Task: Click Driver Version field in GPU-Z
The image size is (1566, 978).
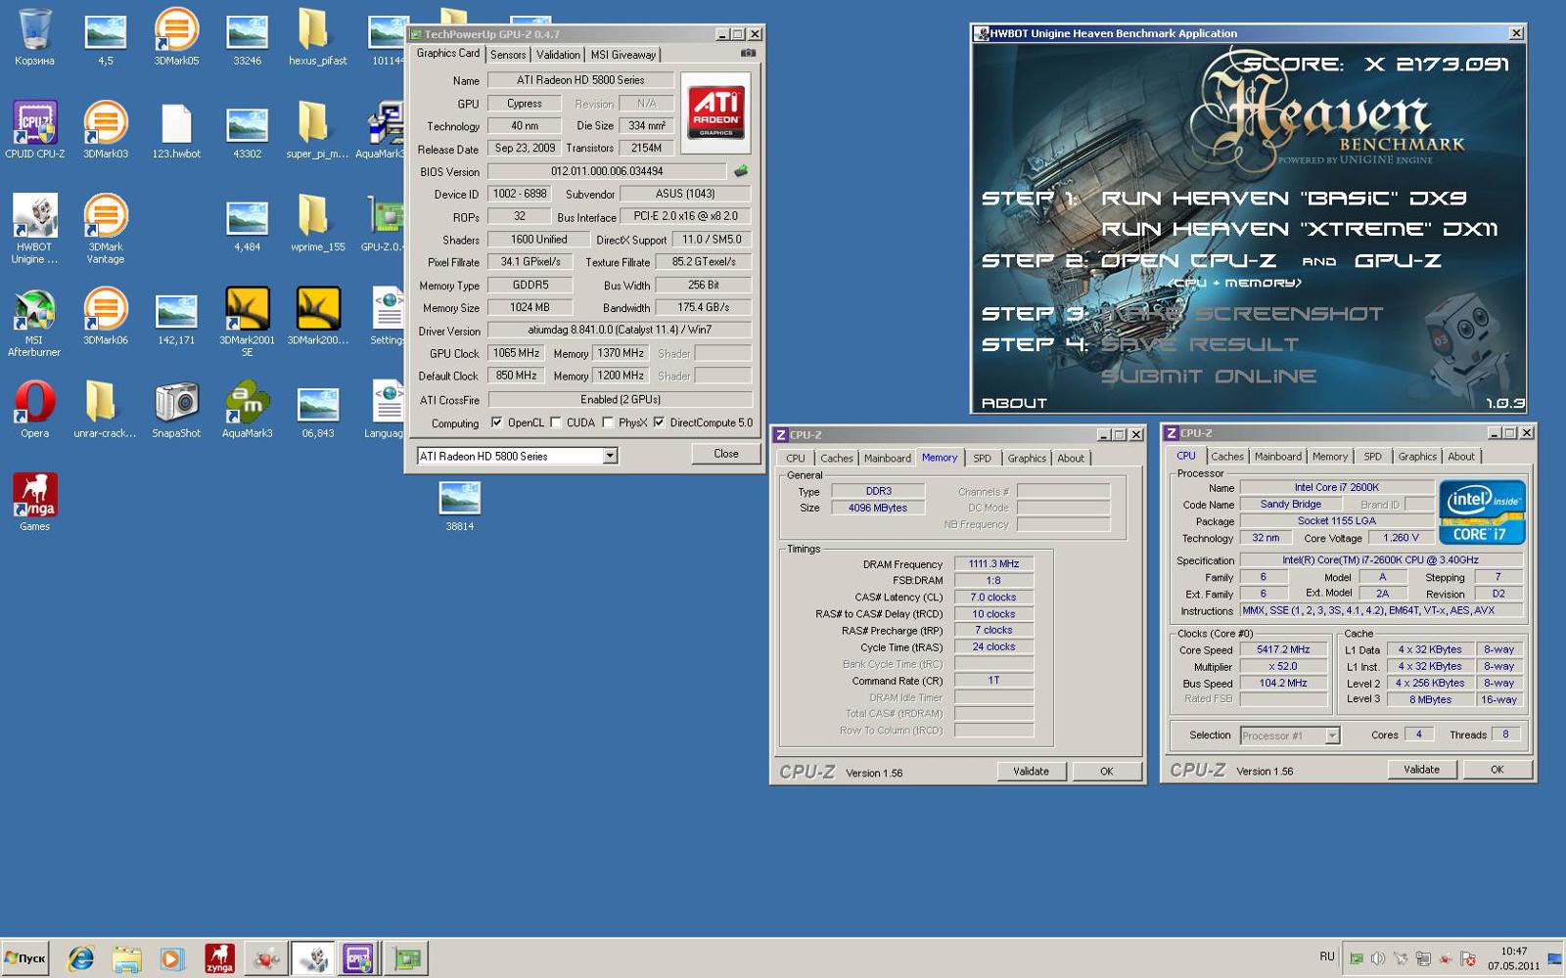Action: (619, 331)
